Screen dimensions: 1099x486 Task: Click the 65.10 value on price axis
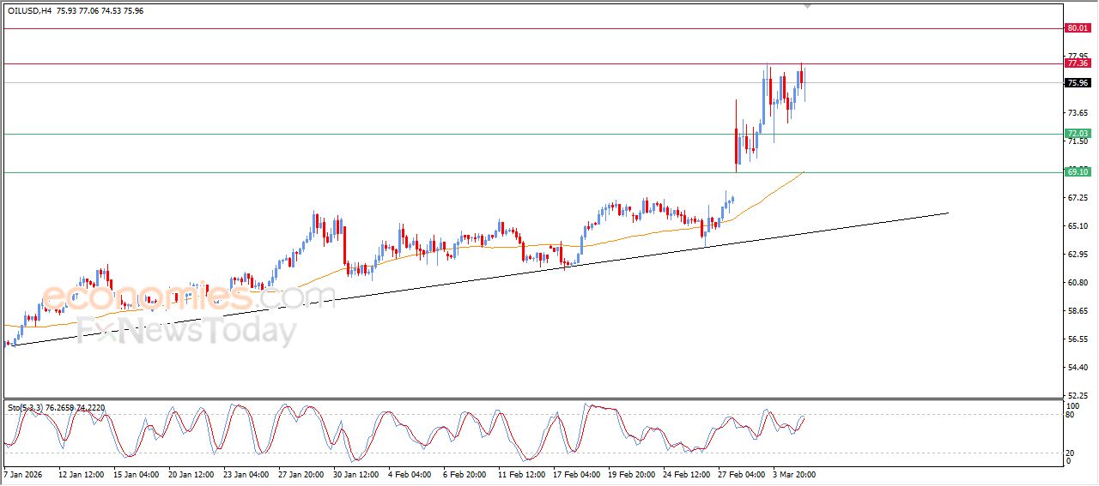(1078, 226)
